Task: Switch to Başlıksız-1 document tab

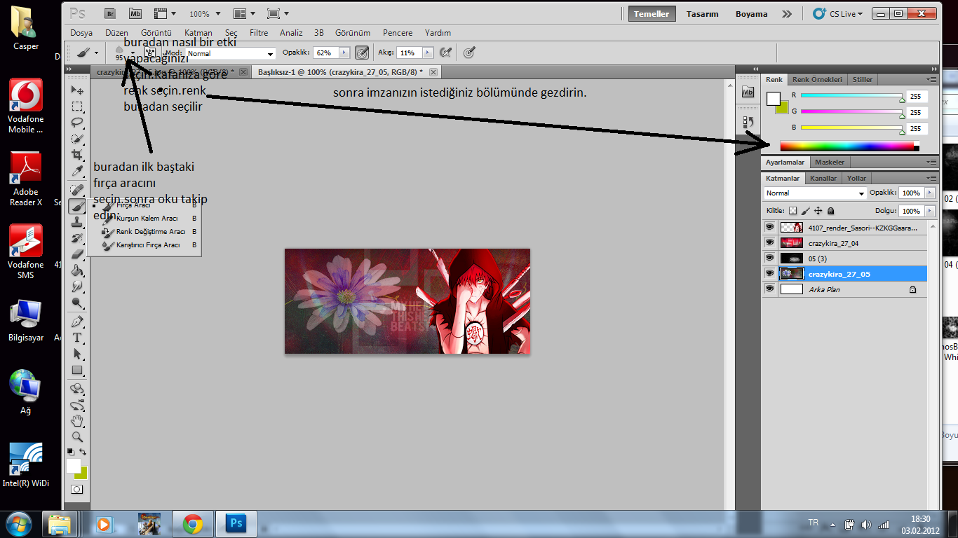Action: pos(346,72)
